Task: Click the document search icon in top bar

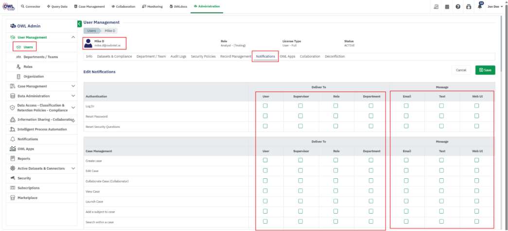Action: coord(437,7)
